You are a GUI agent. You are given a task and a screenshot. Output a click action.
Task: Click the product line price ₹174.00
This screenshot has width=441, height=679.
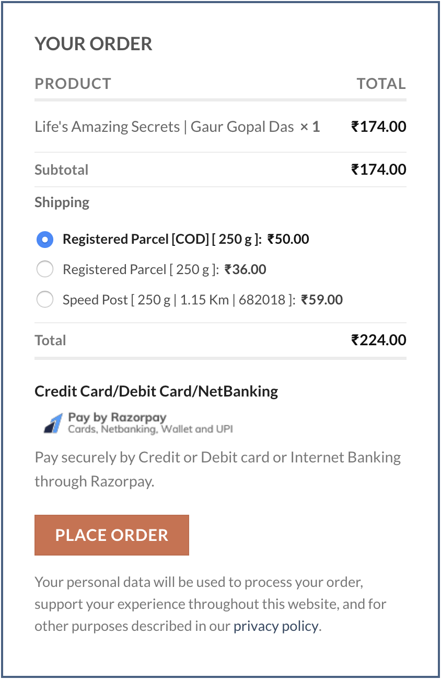[379, 127]
